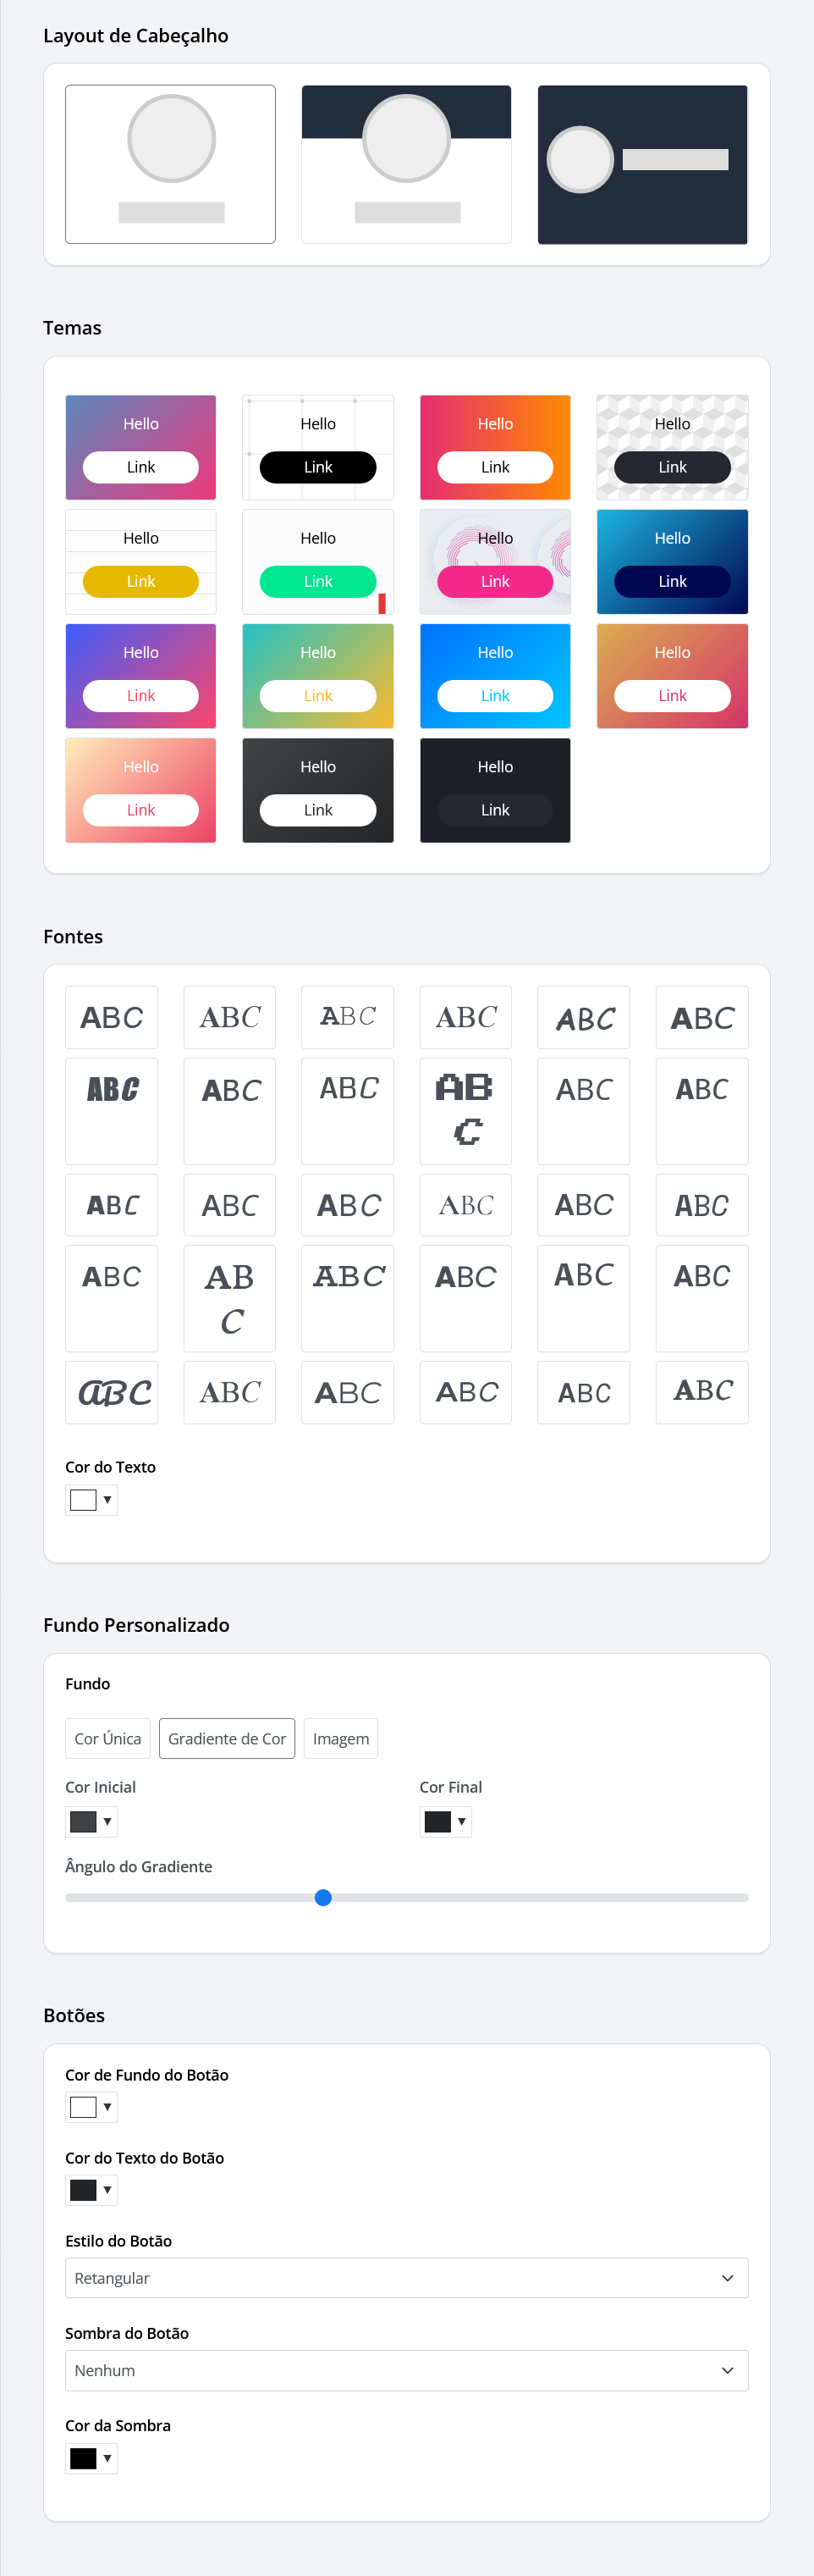Switch to Gradiente de Cor background

pyautogui.click(x=227, y=1738)
